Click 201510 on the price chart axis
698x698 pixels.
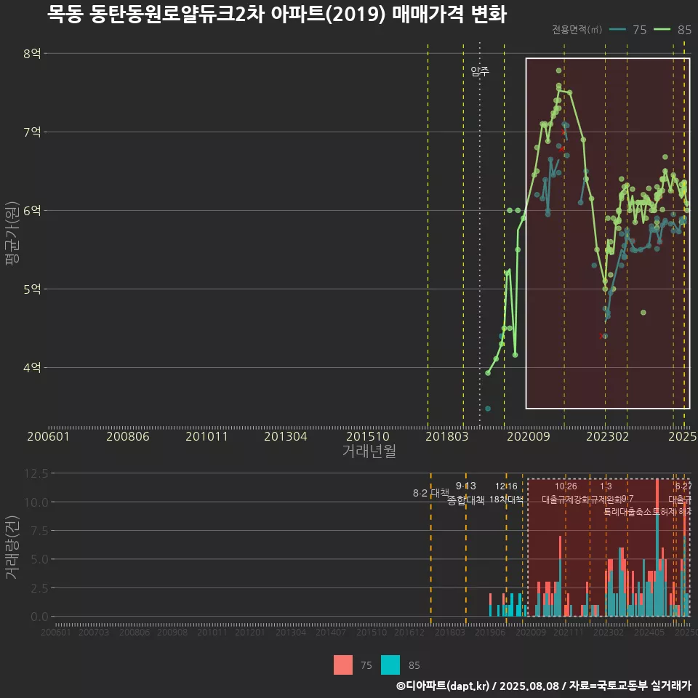click(x=368, y=436)
